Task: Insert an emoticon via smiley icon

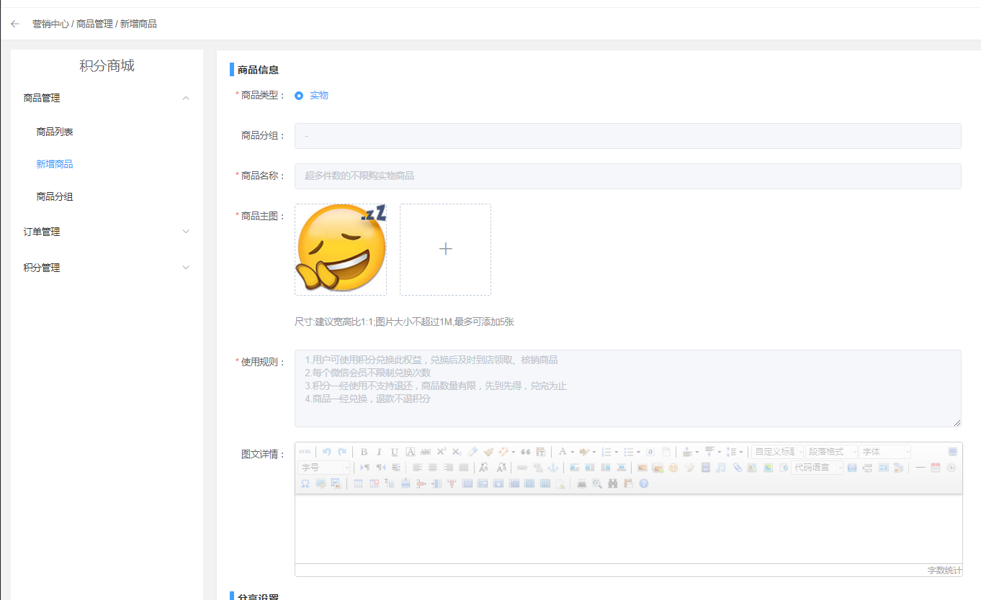Action: click(x=673, y=468)
